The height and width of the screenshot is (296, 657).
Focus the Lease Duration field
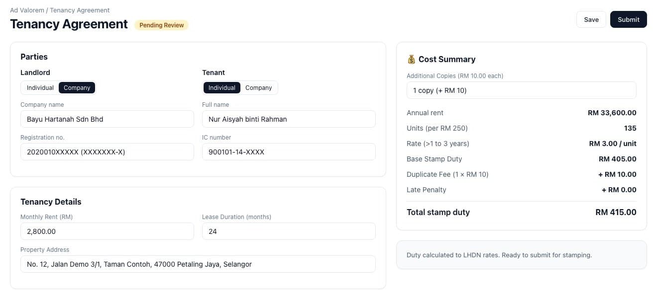pos(289,231)
